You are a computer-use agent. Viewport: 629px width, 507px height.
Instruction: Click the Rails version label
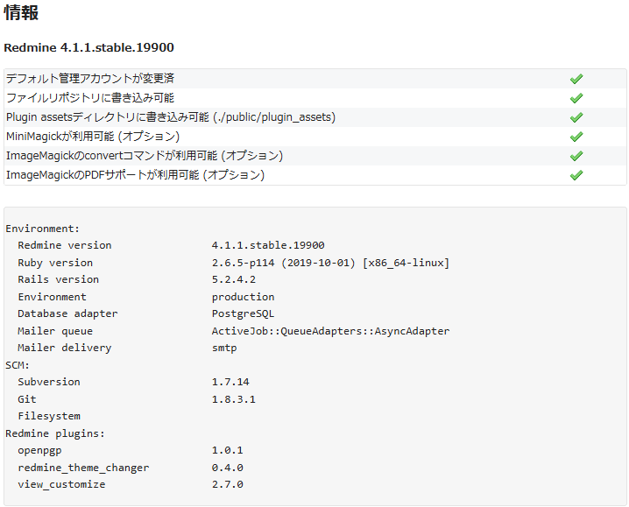pyautogui.click(x=58, y=279)
